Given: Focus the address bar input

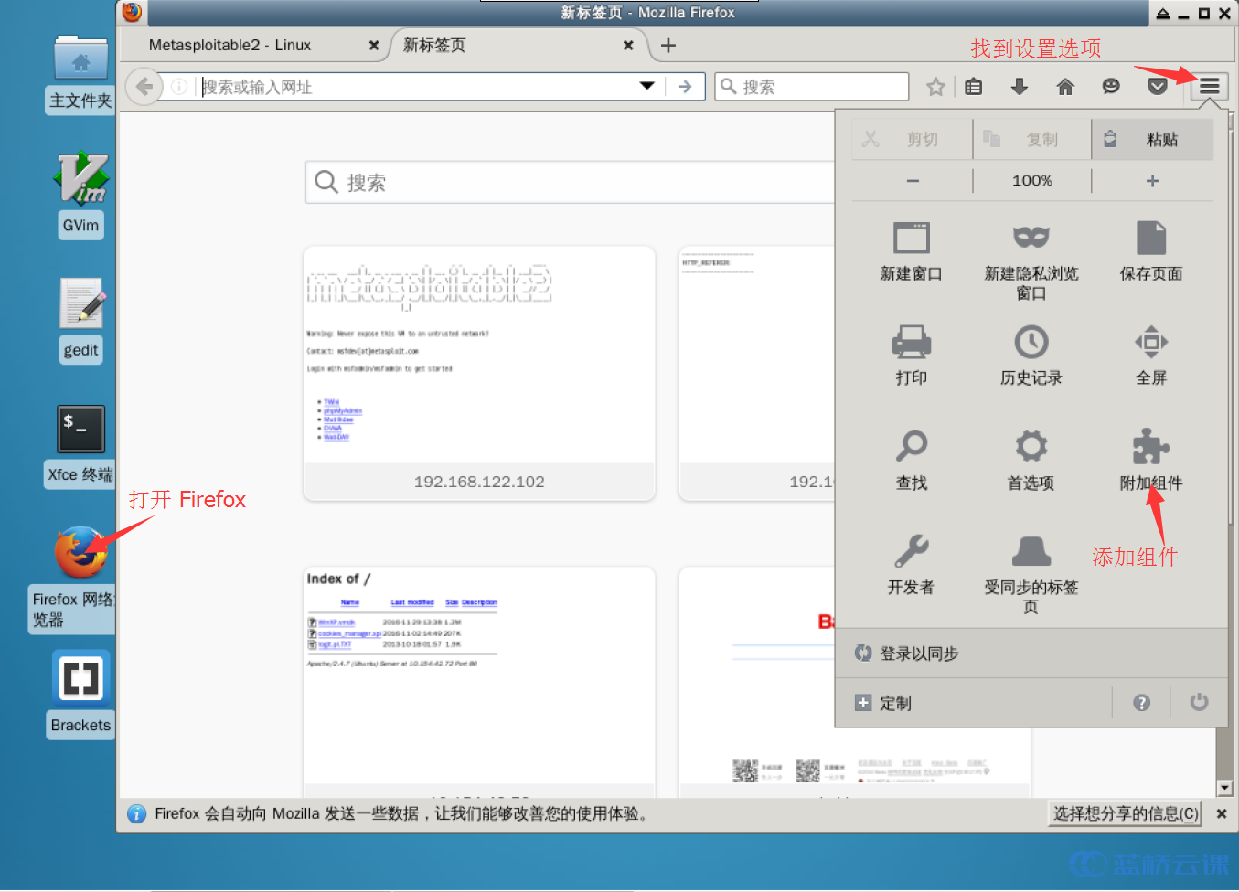Looking at the screenshot, I should (x=416, y=87).
